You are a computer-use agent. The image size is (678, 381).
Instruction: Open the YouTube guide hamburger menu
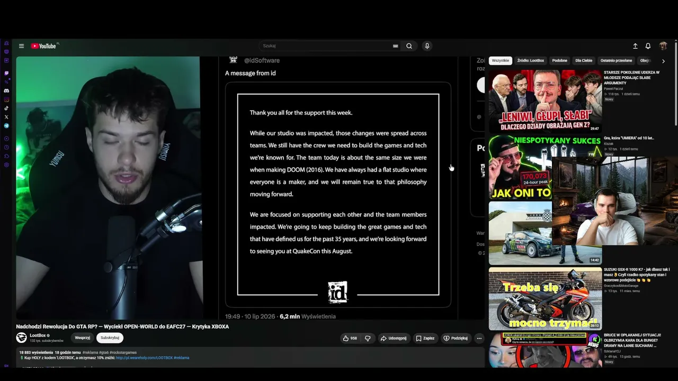(21, 46)
